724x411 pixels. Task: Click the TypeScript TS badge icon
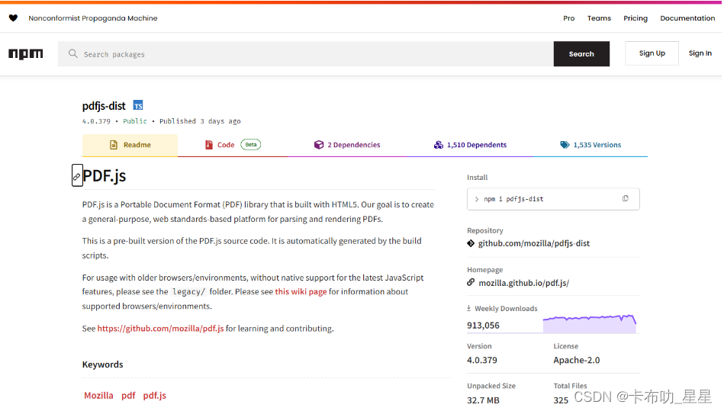pos(138,105)
